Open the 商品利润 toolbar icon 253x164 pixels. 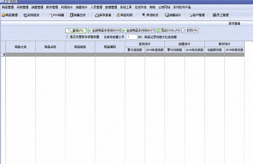[x=124, y=15]
